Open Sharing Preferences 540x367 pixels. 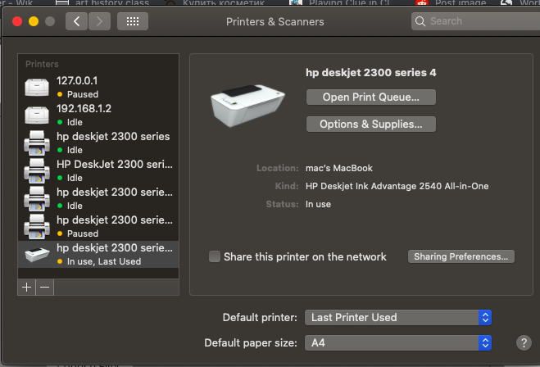click(x=461, y=256)
